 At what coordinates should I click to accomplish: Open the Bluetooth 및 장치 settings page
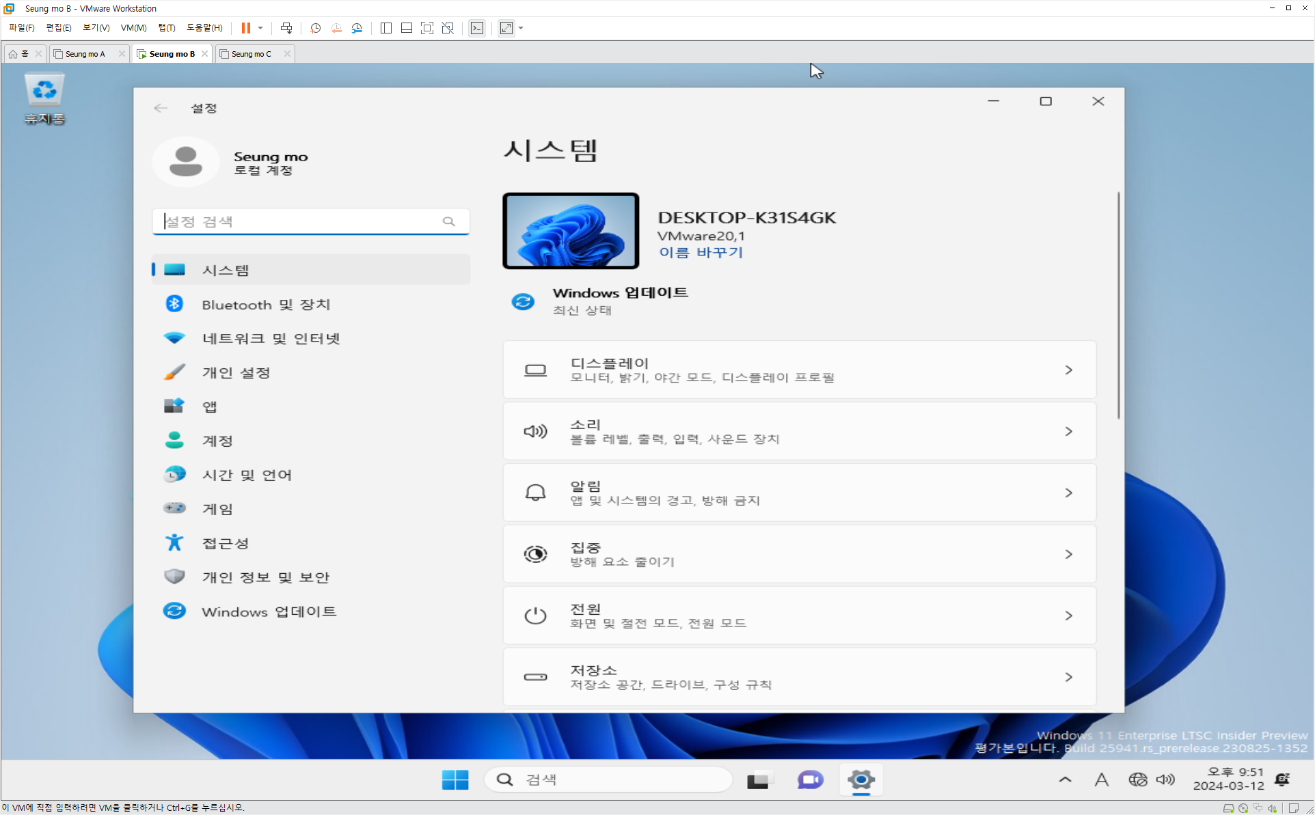[266, 305]
